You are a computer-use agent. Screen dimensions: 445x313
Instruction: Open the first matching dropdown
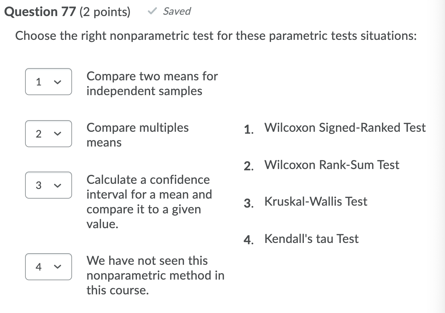48,82
